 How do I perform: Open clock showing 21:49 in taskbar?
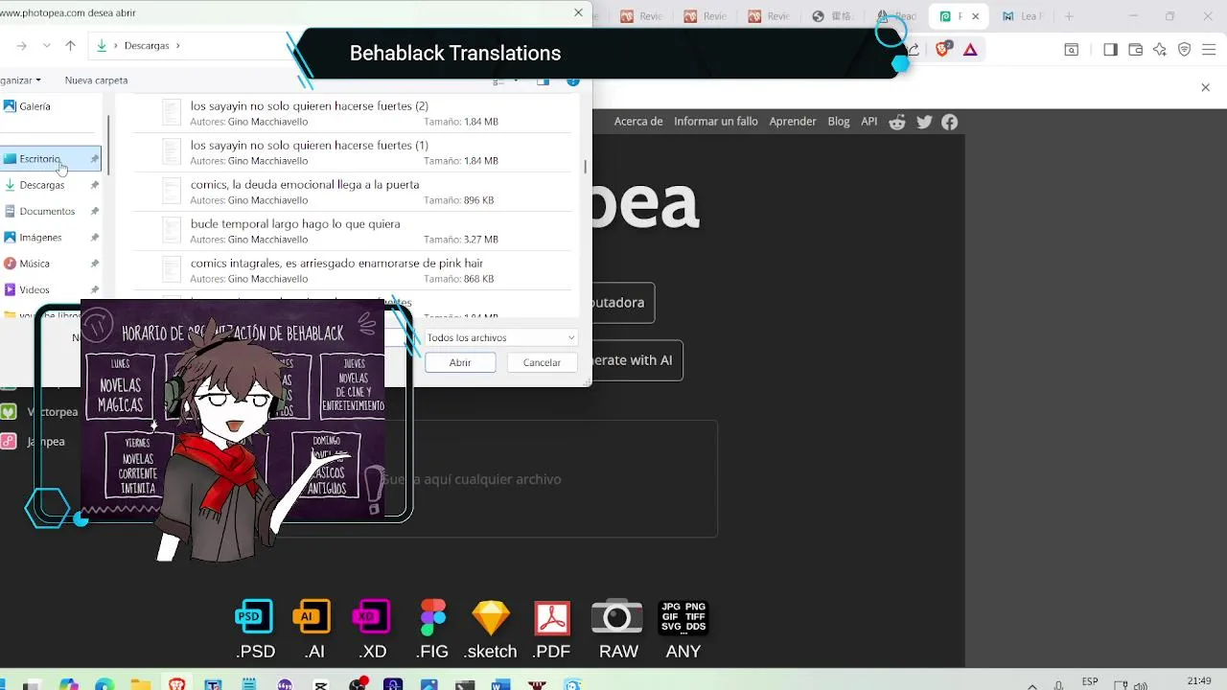(1199, 681)
